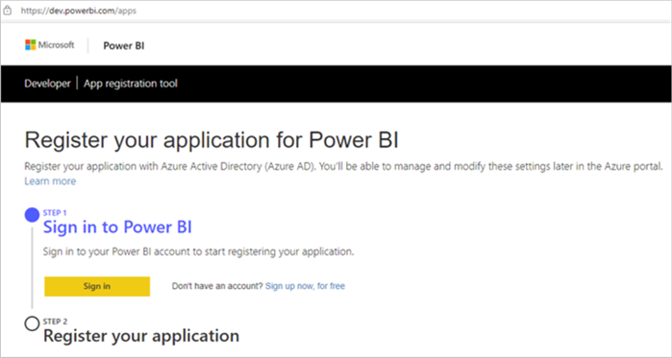Screen dimensions: 672x358
Task: Click the yellow Sign in button
Action: pos(97,286)
